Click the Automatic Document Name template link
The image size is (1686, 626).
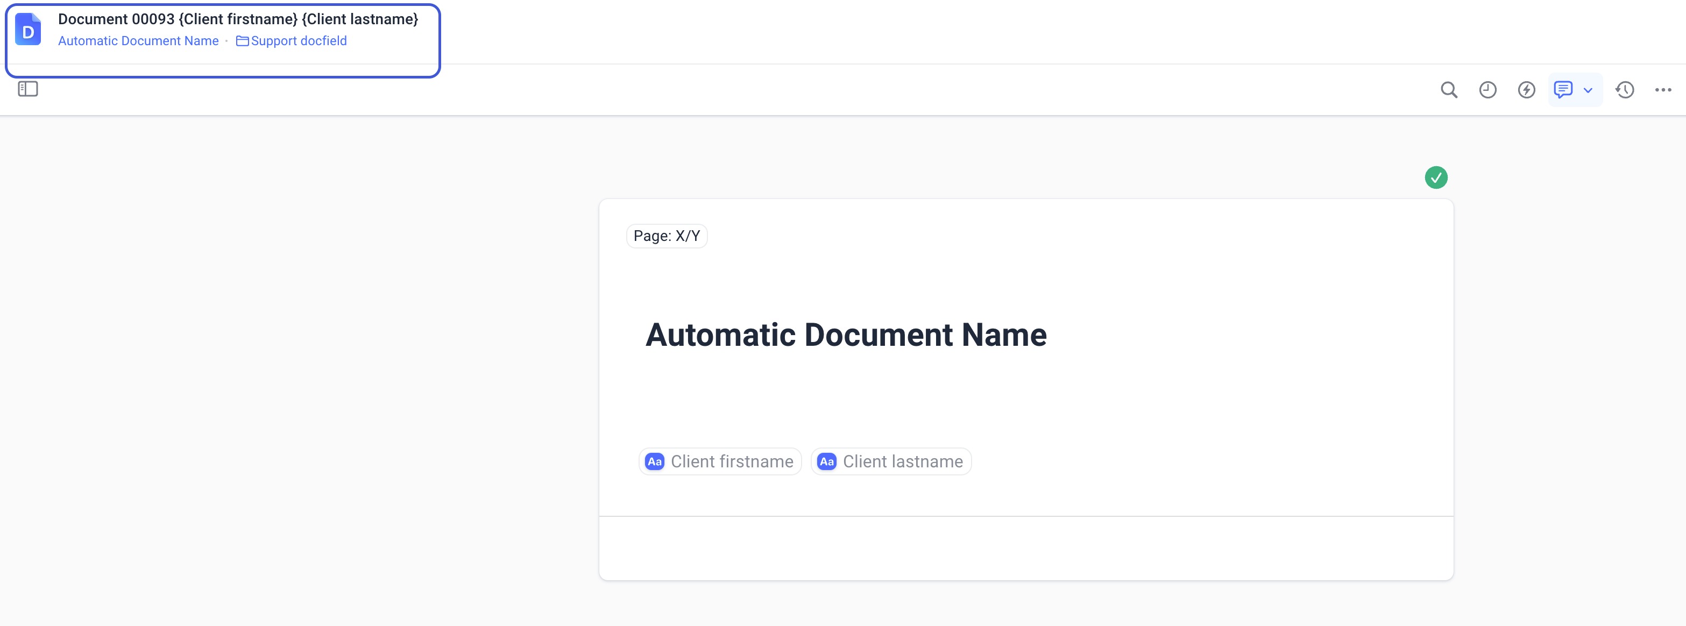(138, 40)
